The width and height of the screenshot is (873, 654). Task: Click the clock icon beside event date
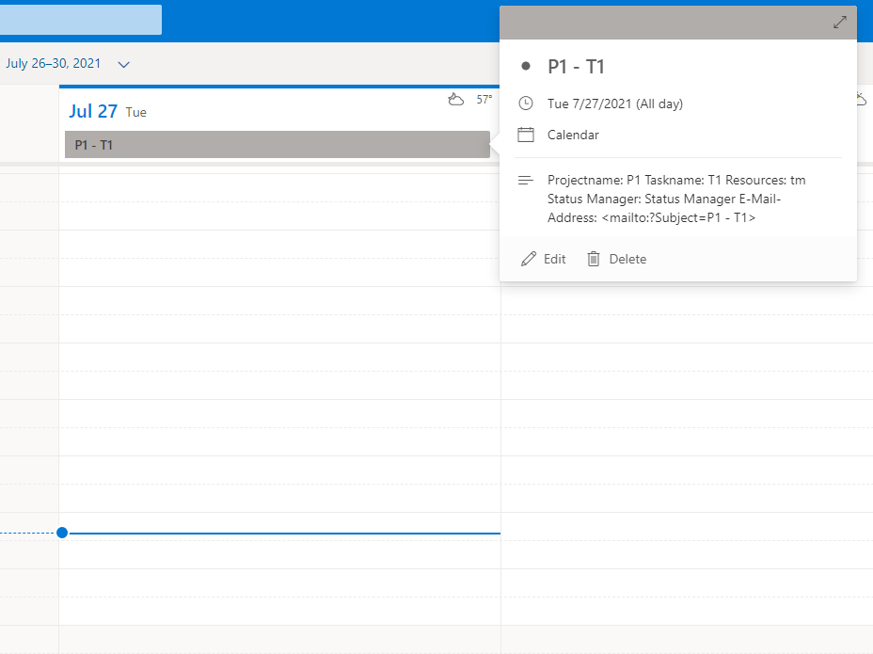coord(526,104)
